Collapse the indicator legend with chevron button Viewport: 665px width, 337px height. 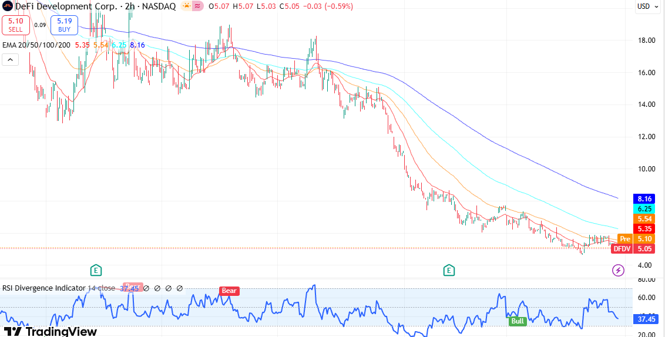click(10, 60)
